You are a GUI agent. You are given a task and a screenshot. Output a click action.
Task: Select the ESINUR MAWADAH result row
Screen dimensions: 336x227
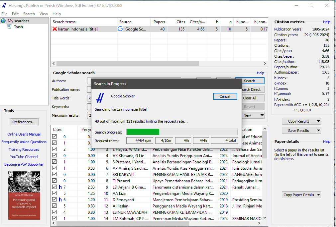pyautogui.click(x=157, y=212)
